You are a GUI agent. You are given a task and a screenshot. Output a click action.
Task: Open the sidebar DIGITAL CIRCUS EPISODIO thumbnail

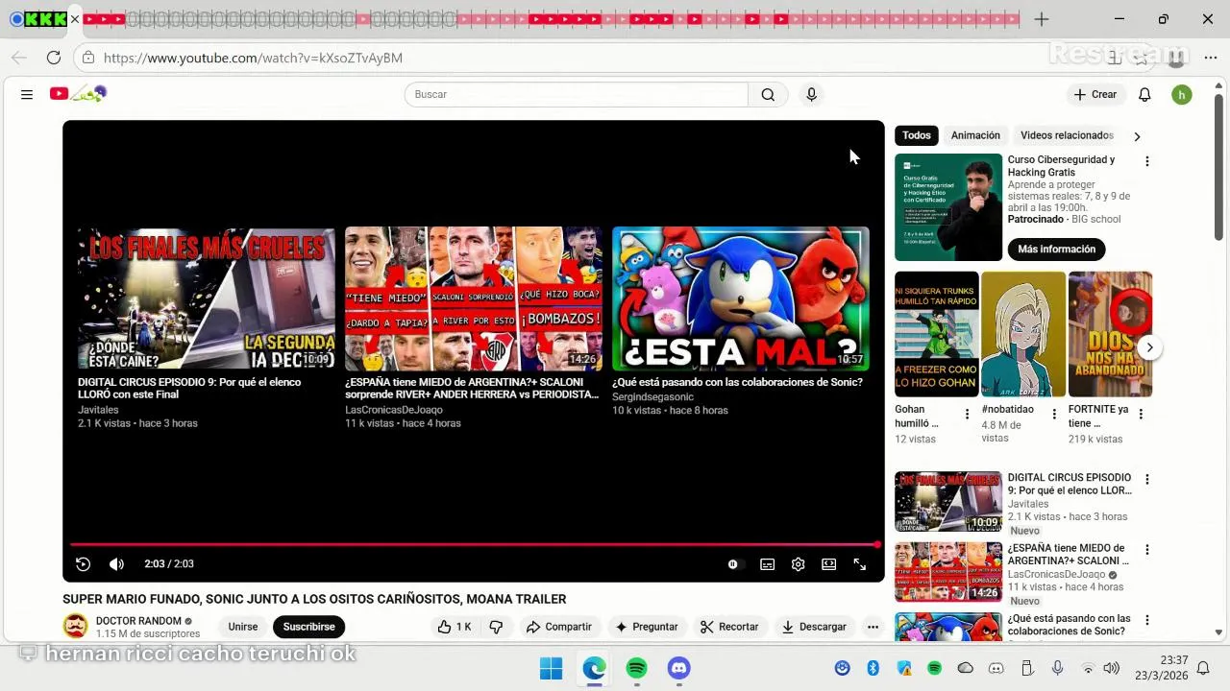click(948, 501)
